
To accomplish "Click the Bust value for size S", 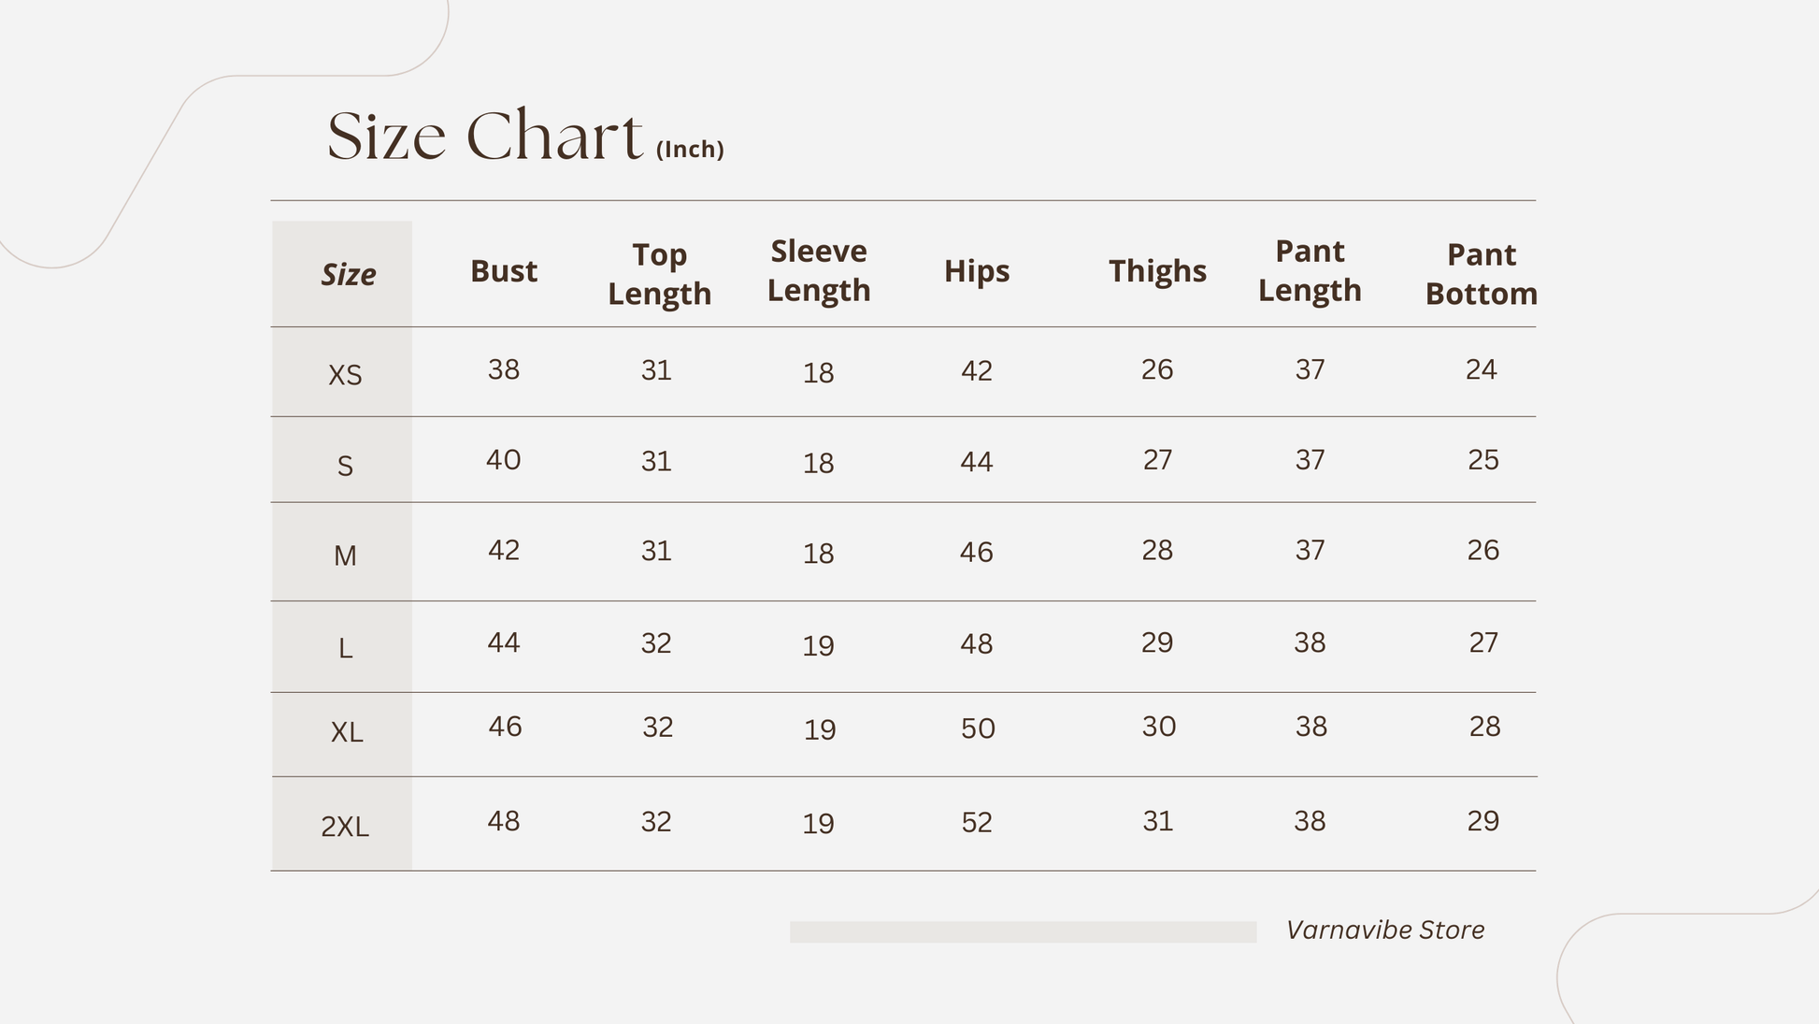I will [503, 460].
